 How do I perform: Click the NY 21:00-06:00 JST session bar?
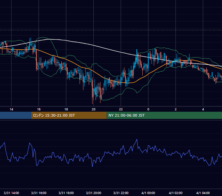point(164,115)
